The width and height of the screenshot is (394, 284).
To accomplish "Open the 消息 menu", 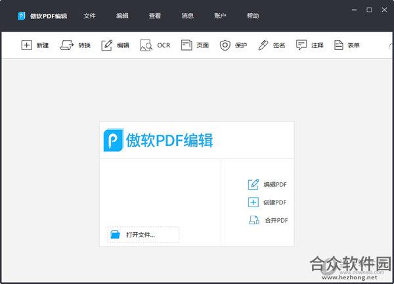I will (x=187, y=16).
